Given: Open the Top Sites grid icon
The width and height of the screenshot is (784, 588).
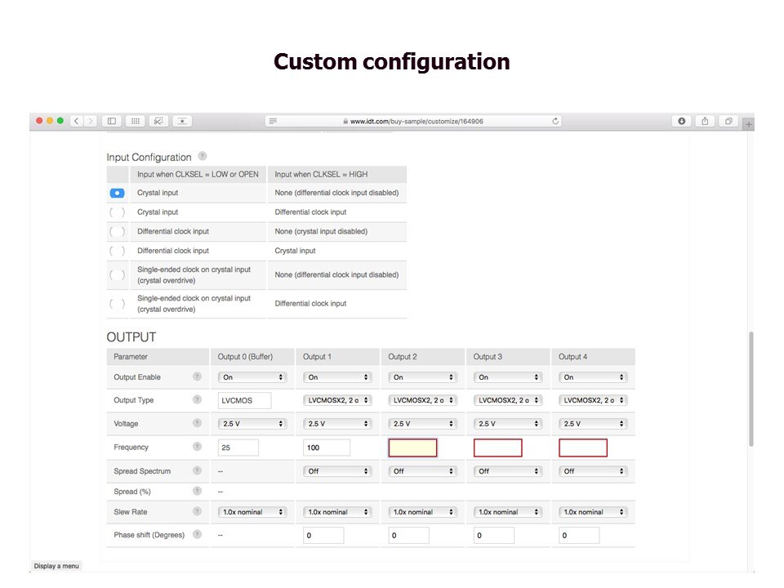Looking at the screenshot, I should click(x=135, y=120).
